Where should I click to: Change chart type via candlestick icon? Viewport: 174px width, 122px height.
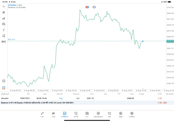tap(4, 12)
